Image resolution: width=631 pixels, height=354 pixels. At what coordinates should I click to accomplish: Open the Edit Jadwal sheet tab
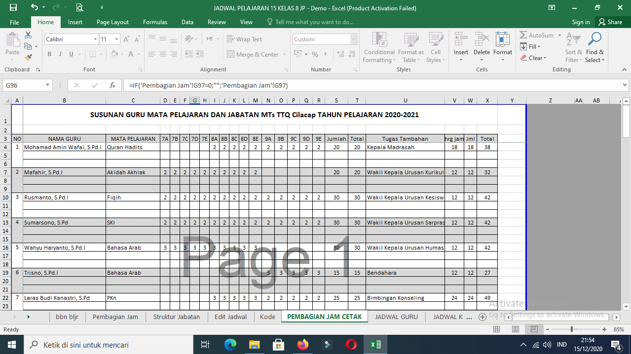(x=230, y=317)
